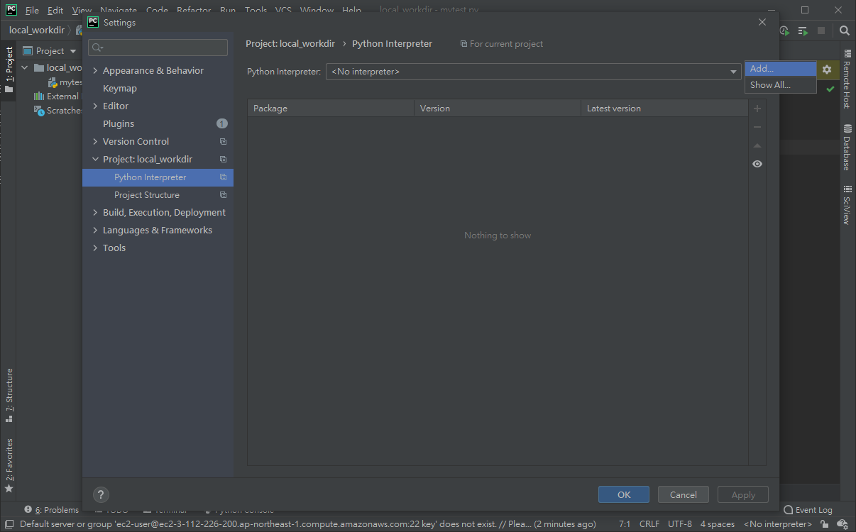
Task: Click the disabled Apply button
Action: coord(743,494)
